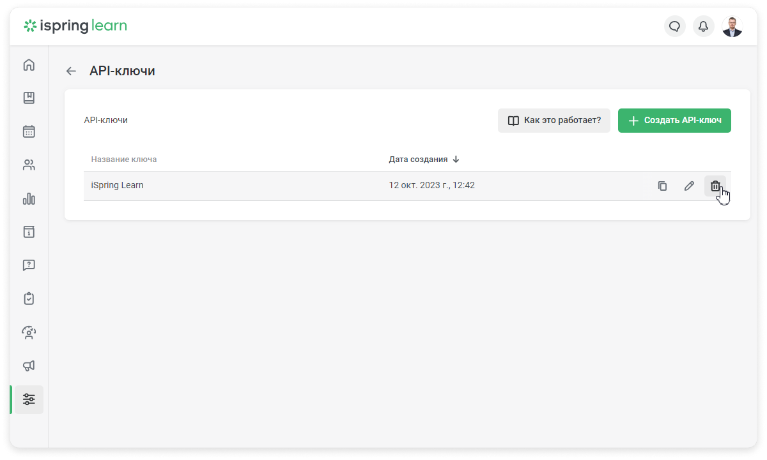Open the megaphone announcements icon
767x460 pixels.
click(x=29, y=366)
